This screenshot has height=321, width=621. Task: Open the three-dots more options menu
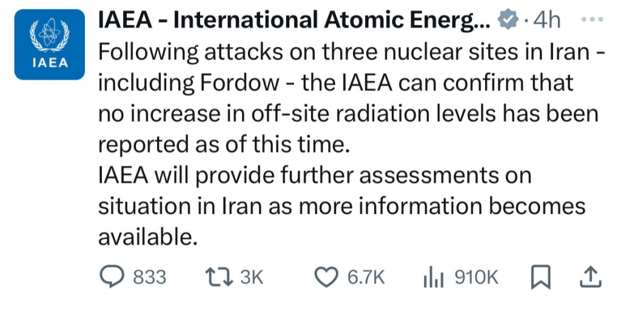coord(592,19)
